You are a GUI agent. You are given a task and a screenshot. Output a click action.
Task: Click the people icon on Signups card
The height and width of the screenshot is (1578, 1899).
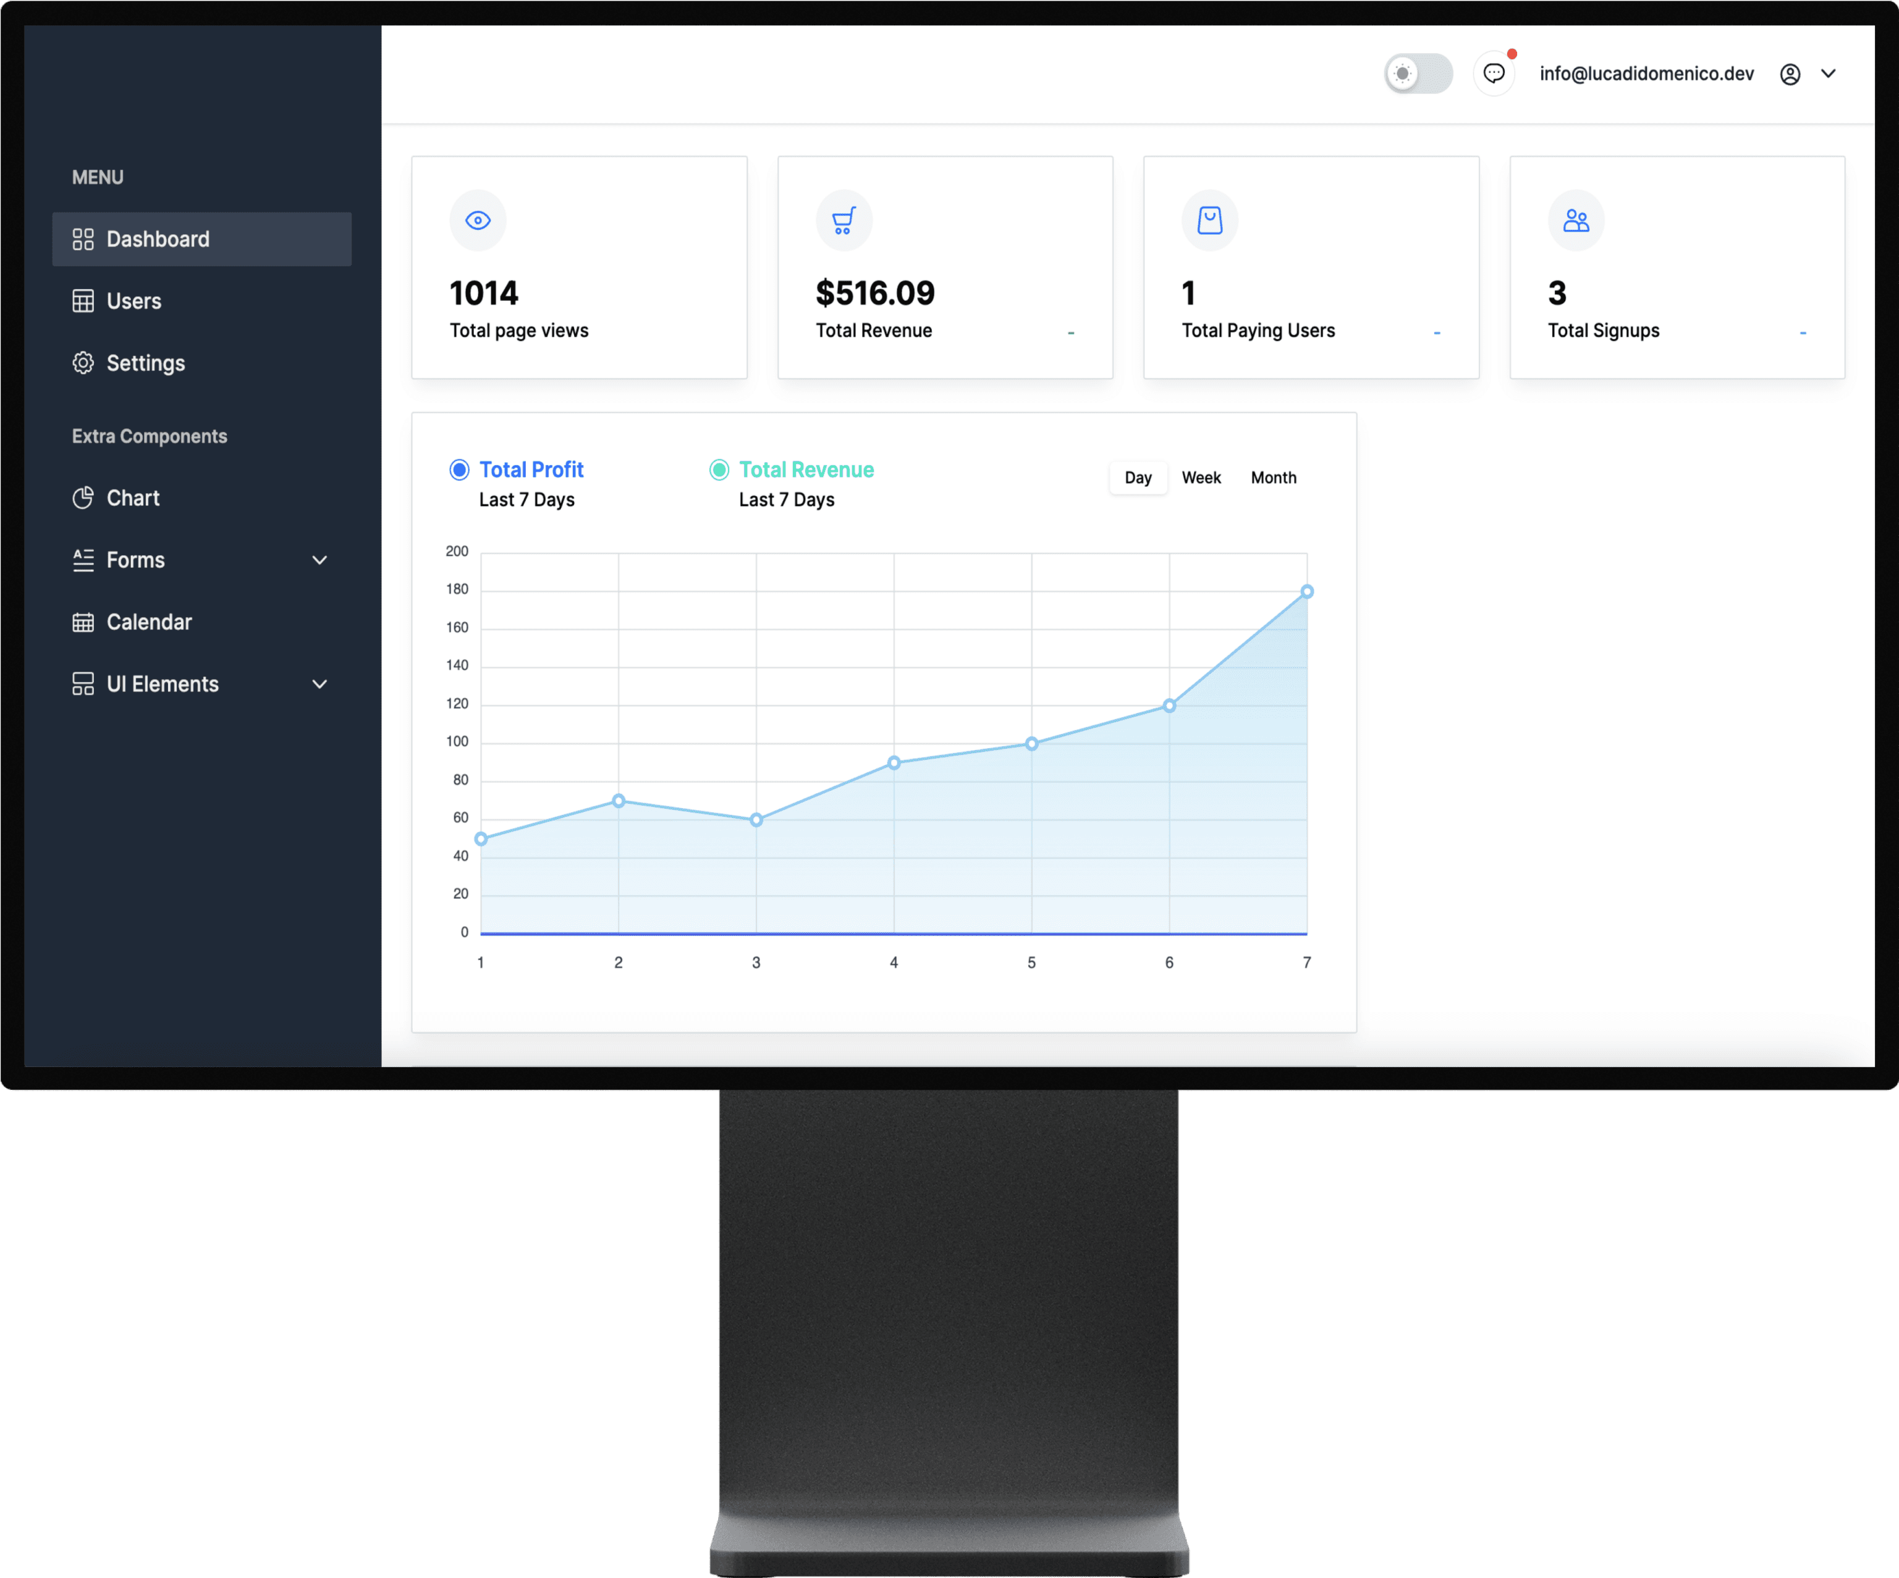(x=1576, y=220)
